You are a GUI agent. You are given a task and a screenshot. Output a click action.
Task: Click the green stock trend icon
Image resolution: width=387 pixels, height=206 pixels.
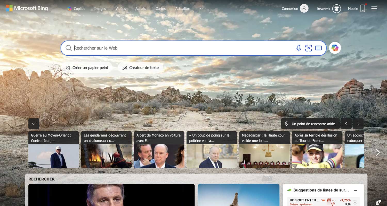289,190
